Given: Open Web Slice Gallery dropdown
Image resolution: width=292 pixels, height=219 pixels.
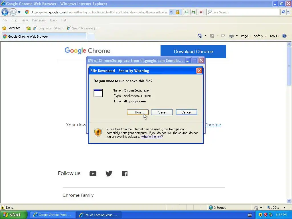Looking at the screenshot, I should 83,28.
